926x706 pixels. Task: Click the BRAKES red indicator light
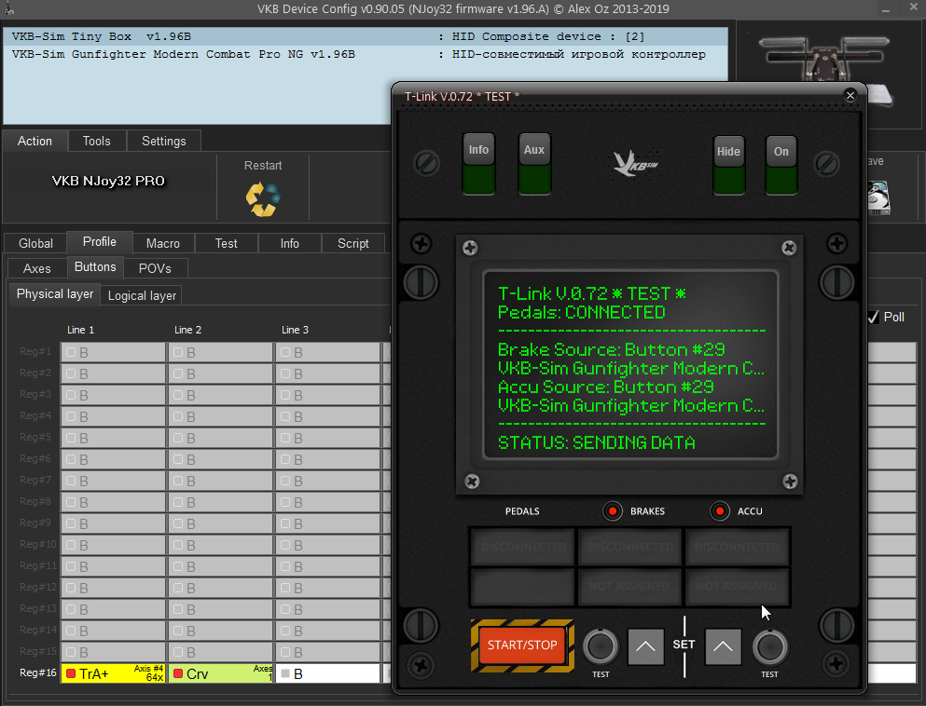[x=613, y=510]
